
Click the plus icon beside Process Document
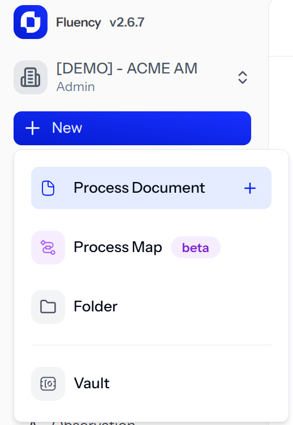(250, 188)
